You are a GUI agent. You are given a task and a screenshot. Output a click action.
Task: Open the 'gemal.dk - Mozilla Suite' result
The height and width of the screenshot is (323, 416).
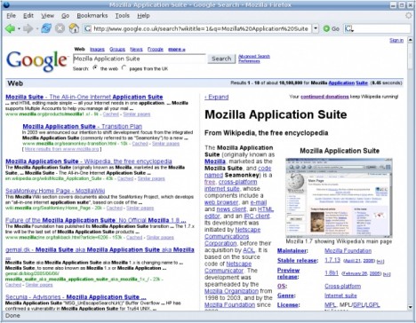[x=100, y=249]
